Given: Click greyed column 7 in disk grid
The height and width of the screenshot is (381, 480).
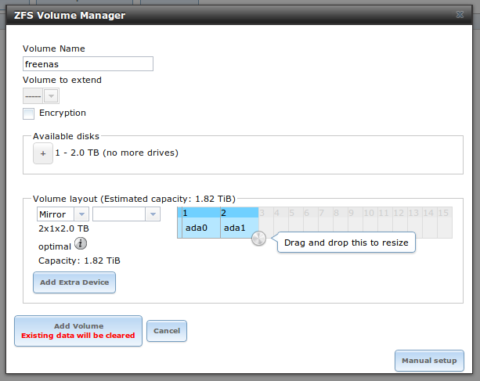Looking at the screenshot, I should (326, 213).
